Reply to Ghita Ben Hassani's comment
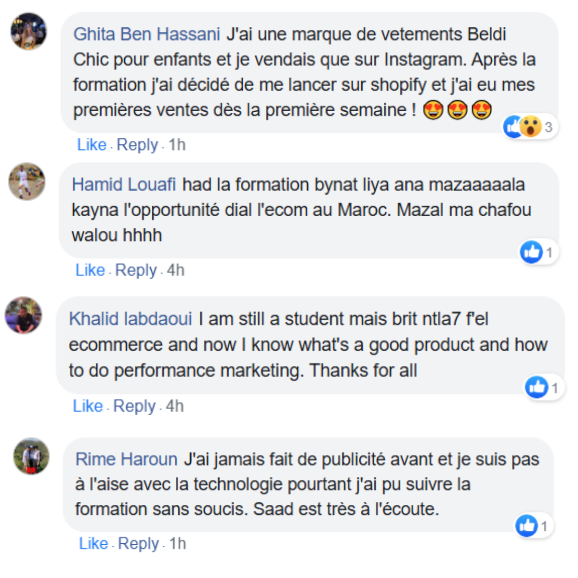This screenshot has height=578, width=578. coord(137,144)
